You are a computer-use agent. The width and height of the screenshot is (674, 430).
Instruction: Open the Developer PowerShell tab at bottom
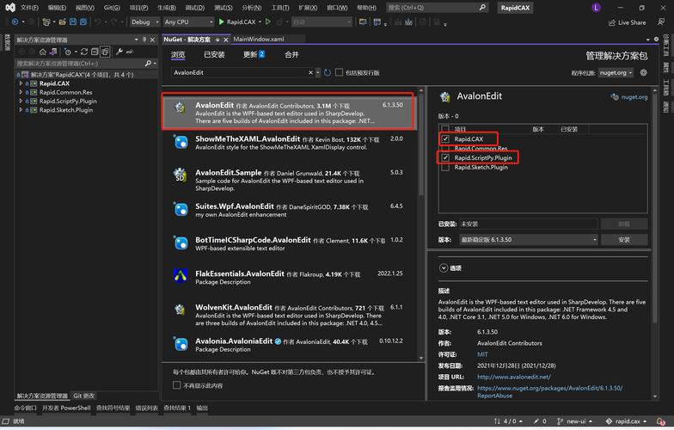click(x=66, y=408)
